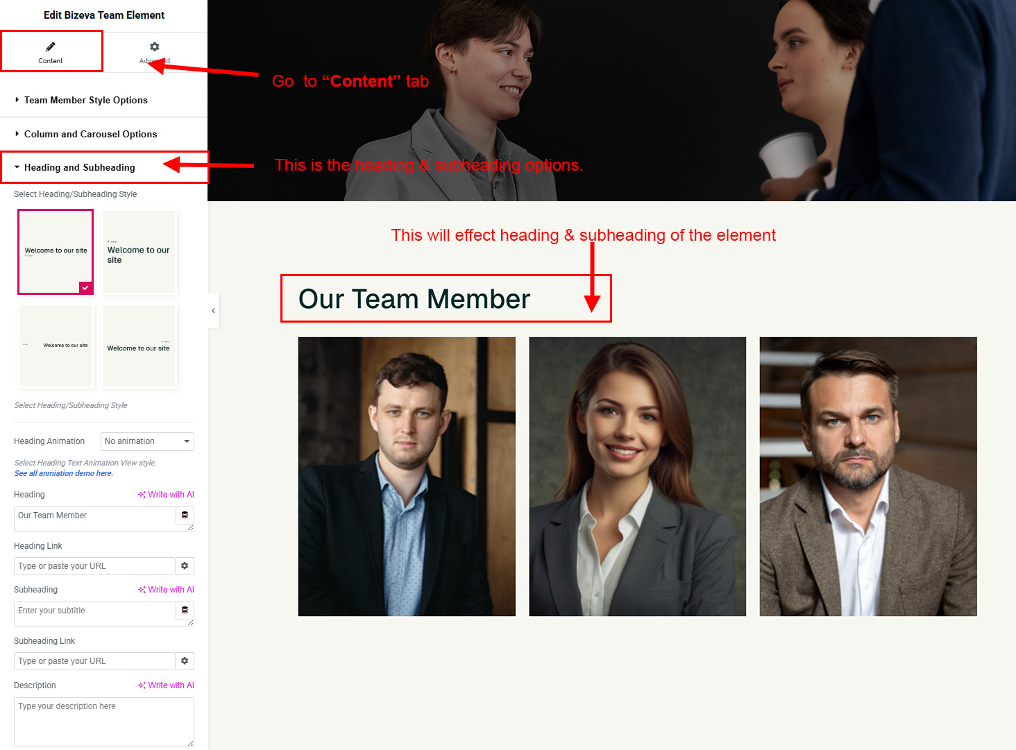1016x750 pixels.
Task: Open Subheading Link settings gear
Action: [x=185, y=661]
